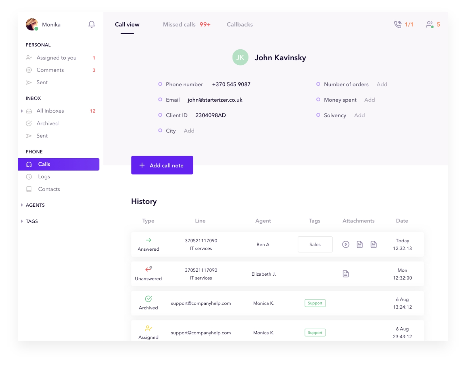This screenshot has height=365, width=466.
Task: Open the Callbacks tab
Action: pos(239,25)
